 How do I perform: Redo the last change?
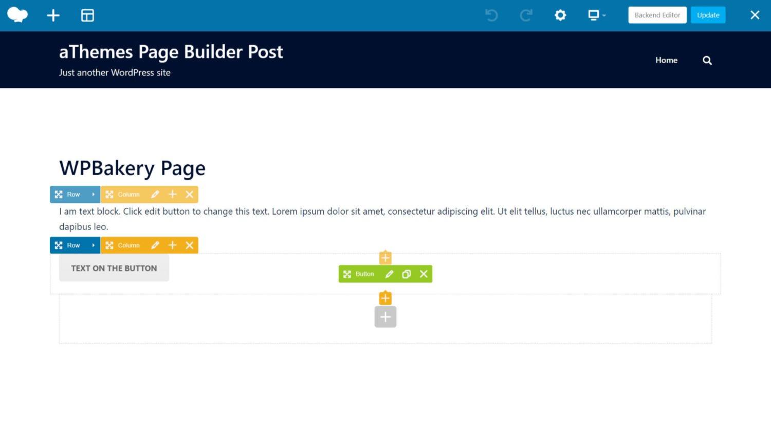(526, 15)
